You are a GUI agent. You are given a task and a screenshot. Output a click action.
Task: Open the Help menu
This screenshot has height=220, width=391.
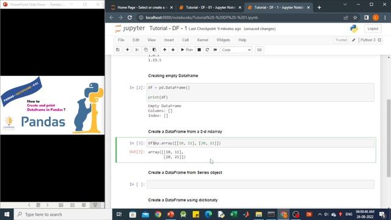pos(242,40)
